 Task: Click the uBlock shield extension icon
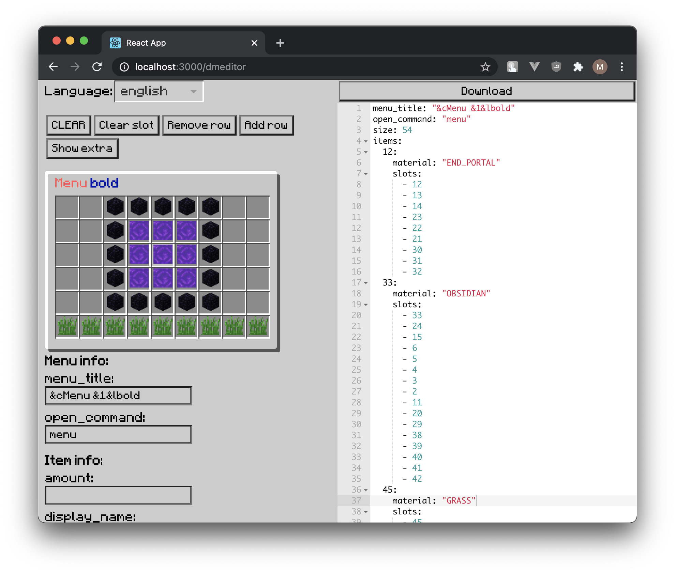tap(556, 67)
